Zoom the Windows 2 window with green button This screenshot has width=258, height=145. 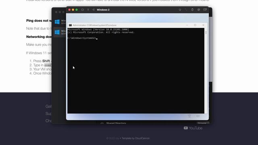click(x=77, y=10)
